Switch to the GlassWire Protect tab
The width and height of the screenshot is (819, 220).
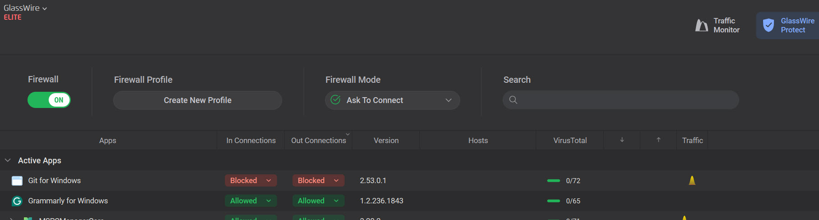[x=788, y=26]
